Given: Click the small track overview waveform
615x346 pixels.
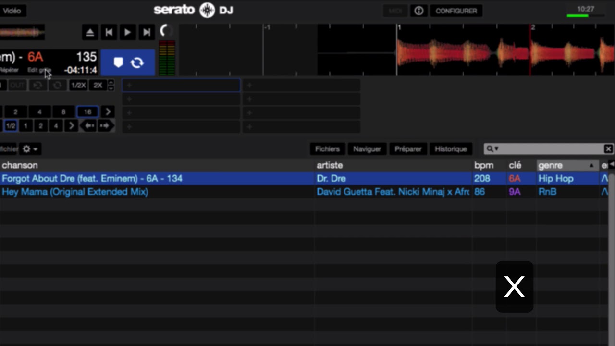Looking at the screenshot, I should coord(22,32).
